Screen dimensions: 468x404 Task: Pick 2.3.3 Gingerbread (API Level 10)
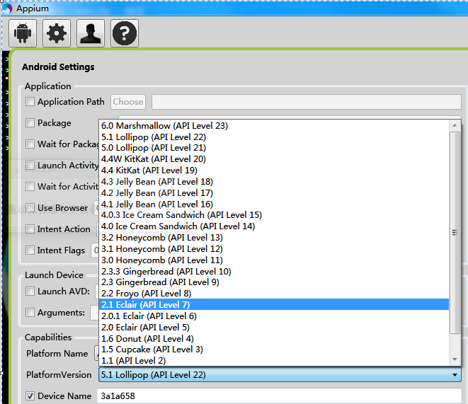tap(274, 272)
